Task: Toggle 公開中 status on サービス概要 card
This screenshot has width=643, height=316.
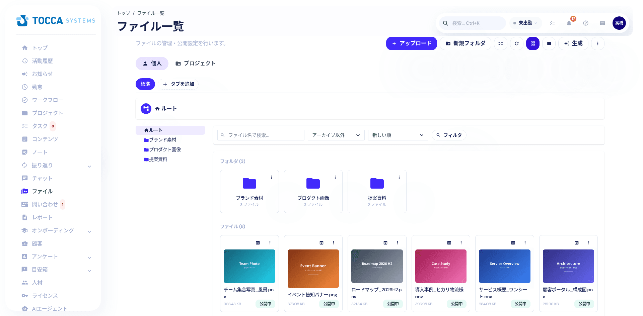Action: [x=520, y=304]
